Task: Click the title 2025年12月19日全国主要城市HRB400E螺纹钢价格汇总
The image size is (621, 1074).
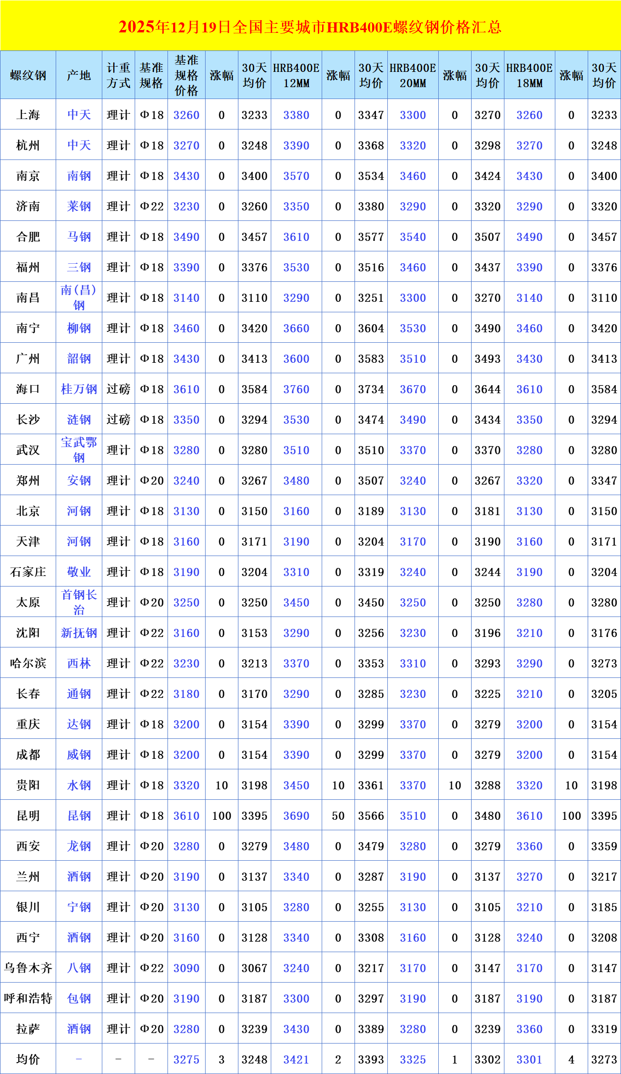Action: [x=310, y=27]
